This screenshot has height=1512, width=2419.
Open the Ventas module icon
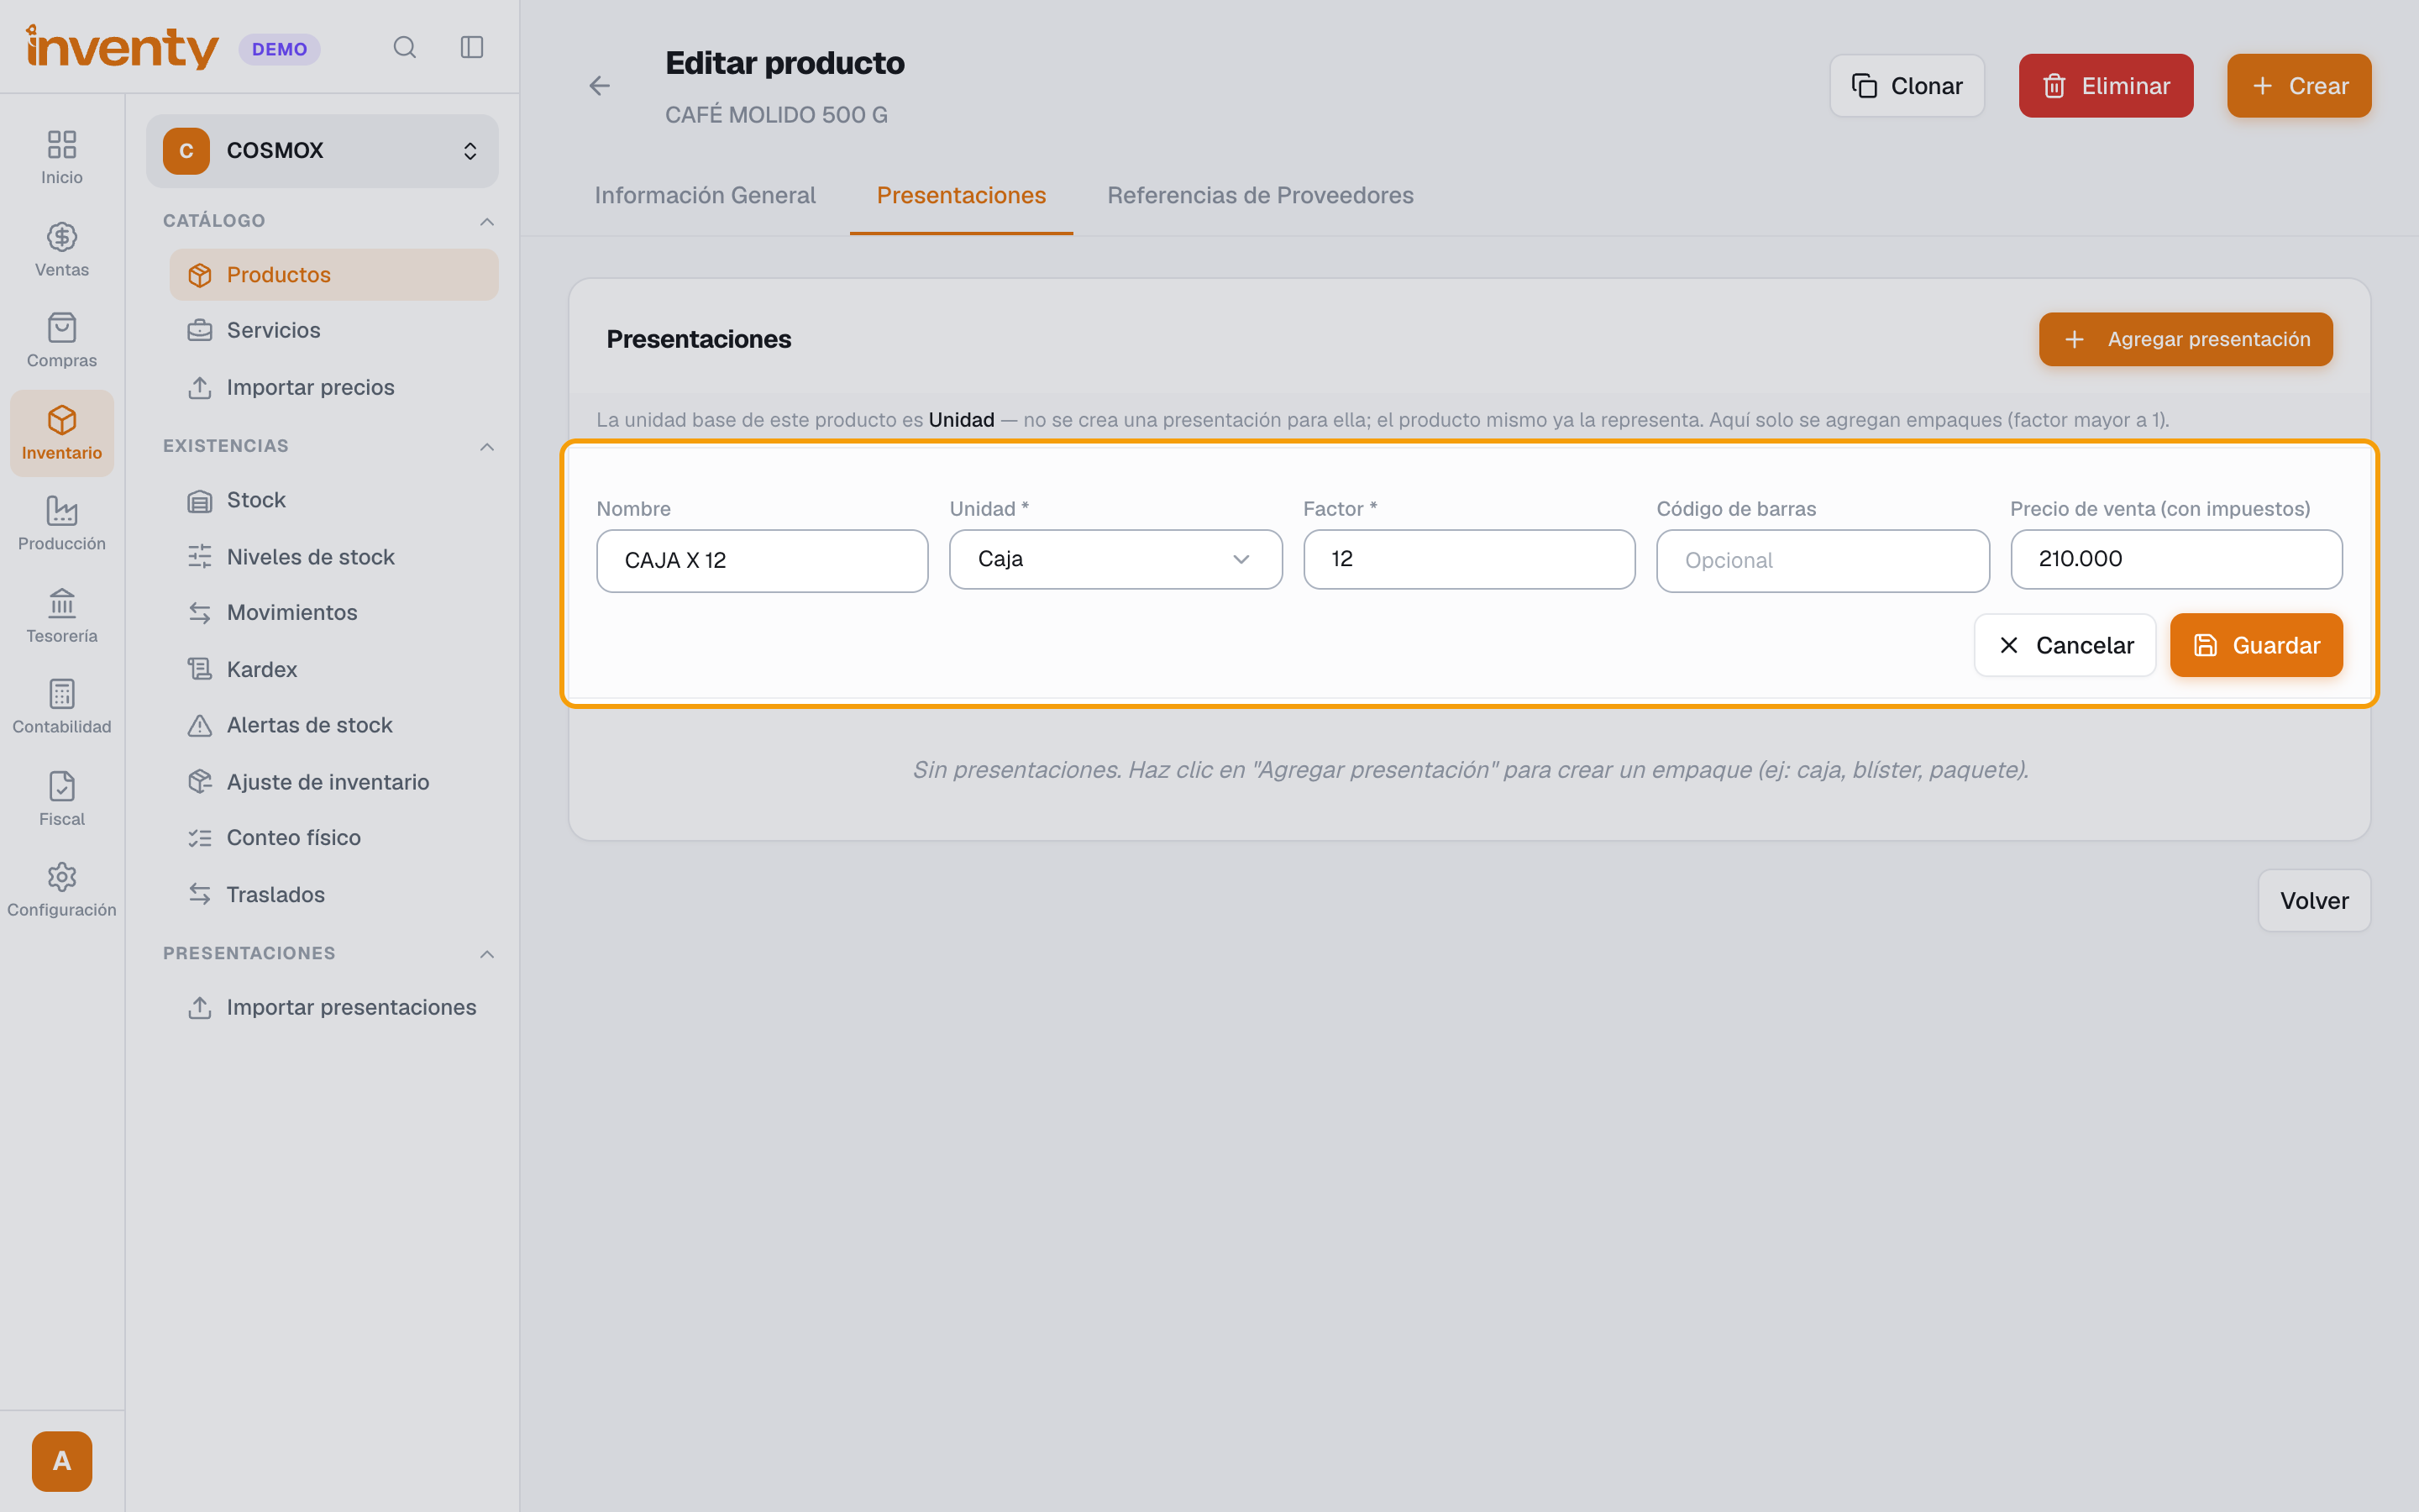click(x=62, y=249)
